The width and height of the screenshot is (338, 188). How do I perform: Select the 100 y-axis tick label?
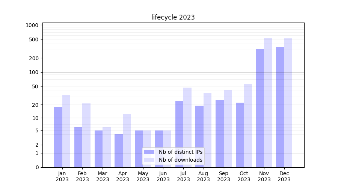[x=34, y=72]
